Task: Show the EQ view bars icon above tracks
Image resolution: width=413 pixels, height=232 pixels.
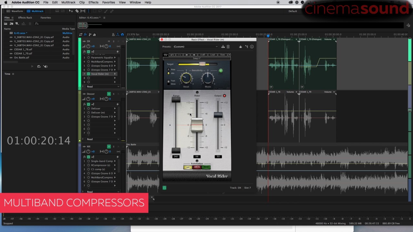Action: [94, 34]
